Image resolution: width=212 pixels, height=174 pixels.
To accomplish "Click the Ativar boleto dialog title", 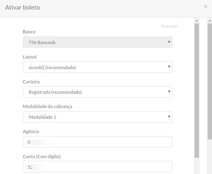I will [23, 8].
